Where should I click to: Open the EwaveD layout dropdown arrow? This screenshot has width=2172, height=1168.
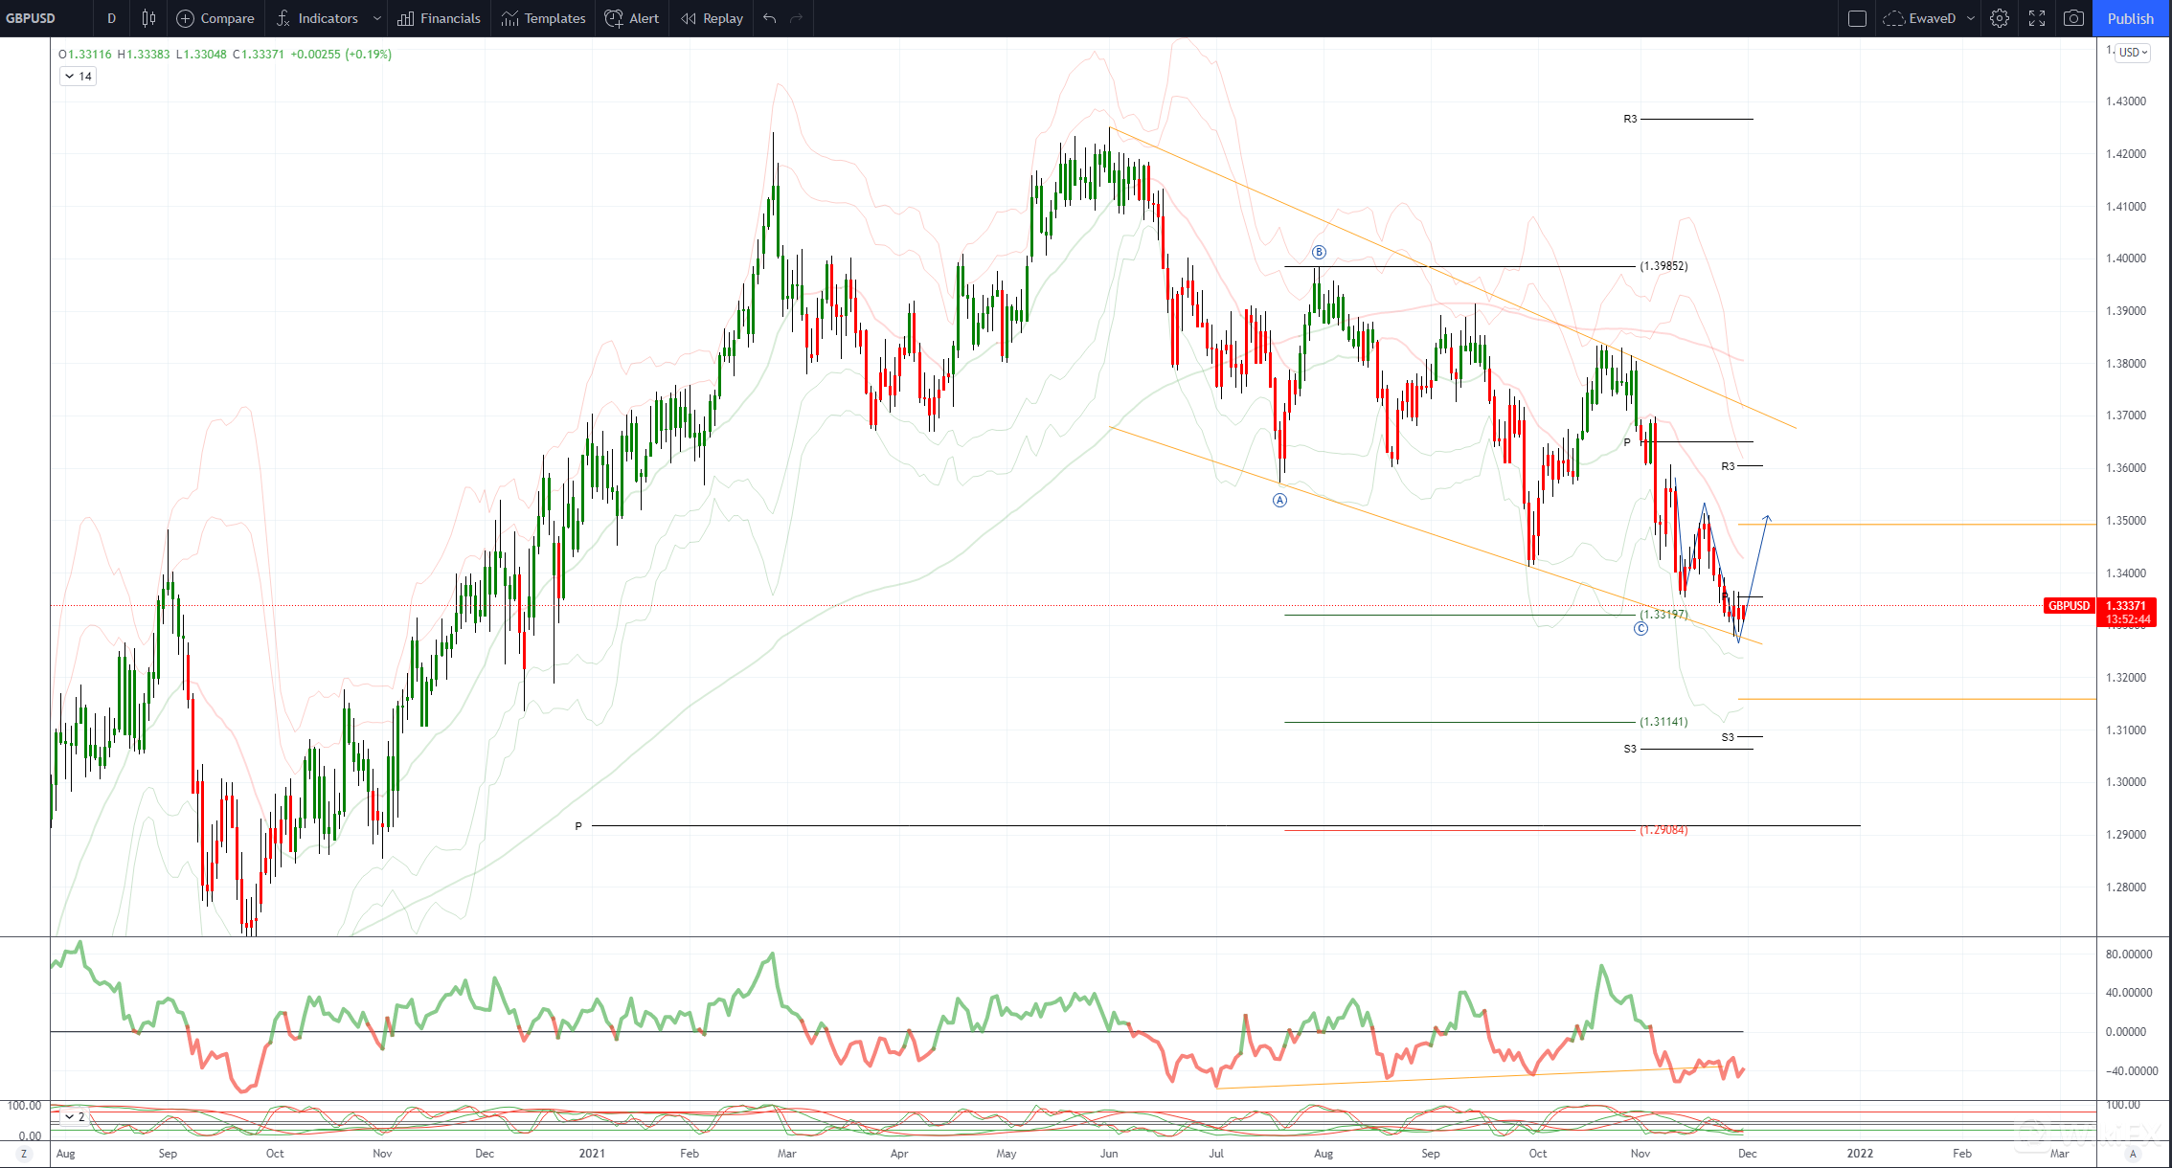(1970, 18)
